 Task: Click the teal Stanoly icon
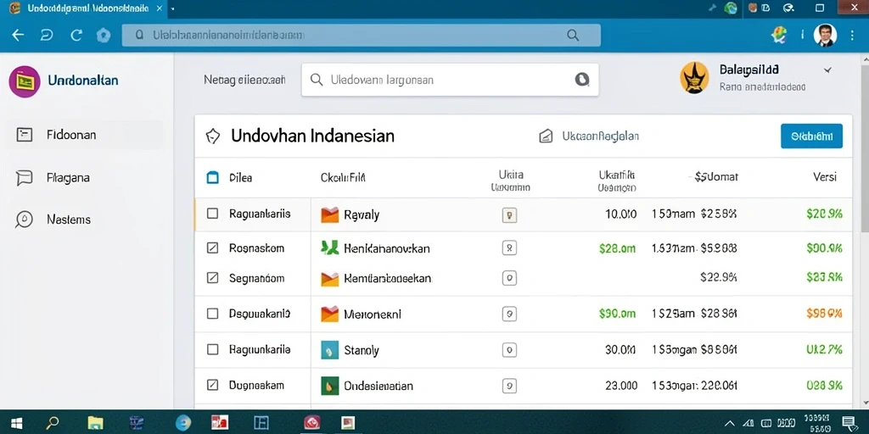tap(330, 350)
